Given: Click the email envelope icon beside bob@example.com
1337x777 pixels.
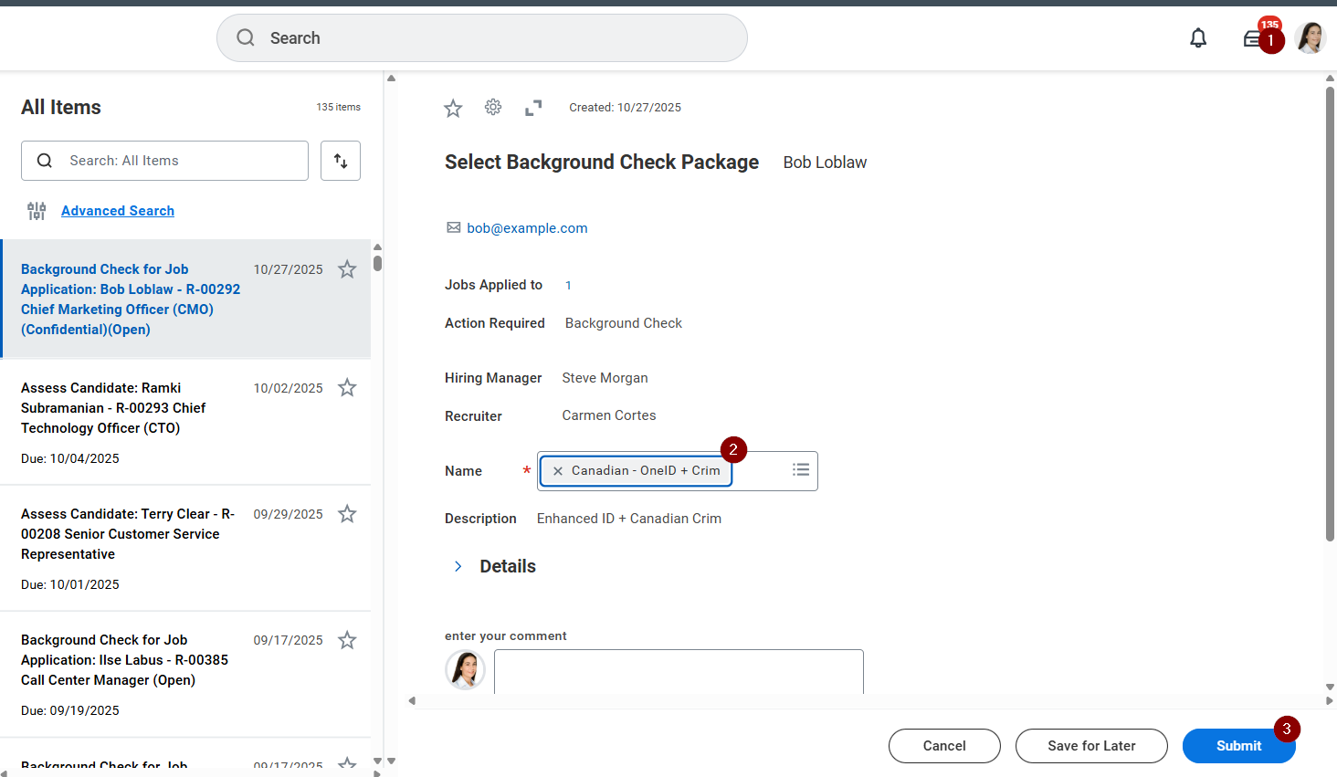Looking at the screenshot, I should click(453, 227).
